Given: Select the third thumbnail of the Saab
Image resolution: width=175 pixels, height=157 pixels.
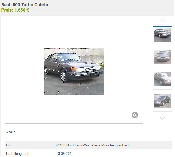Looking at the screenshot, I should point(162,80).
